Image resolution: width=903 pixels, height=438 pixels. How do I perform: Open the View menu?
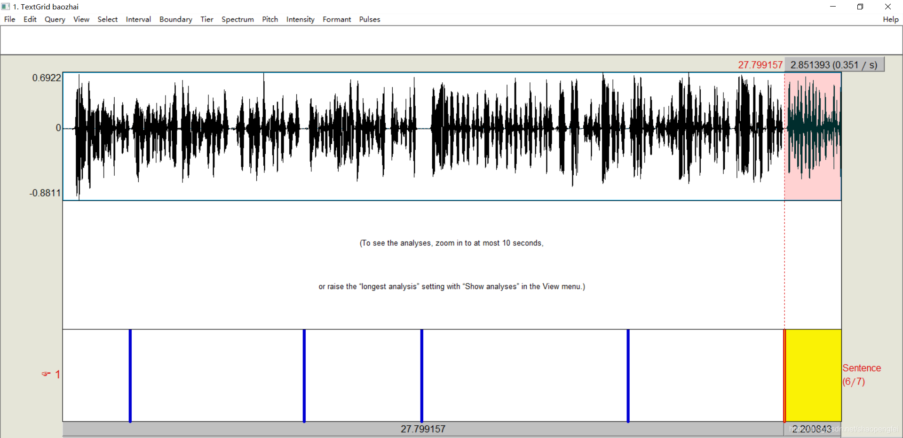click(x=81, y=19)
